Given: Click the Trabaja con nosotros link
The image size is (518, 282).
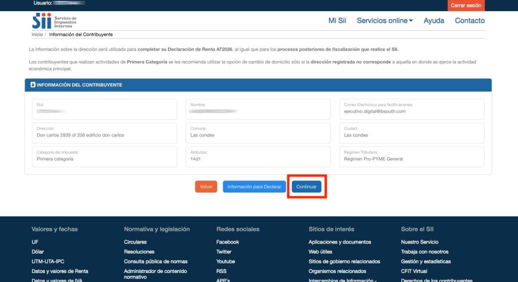Looking at the screenshot, I should tap(424, 252).
